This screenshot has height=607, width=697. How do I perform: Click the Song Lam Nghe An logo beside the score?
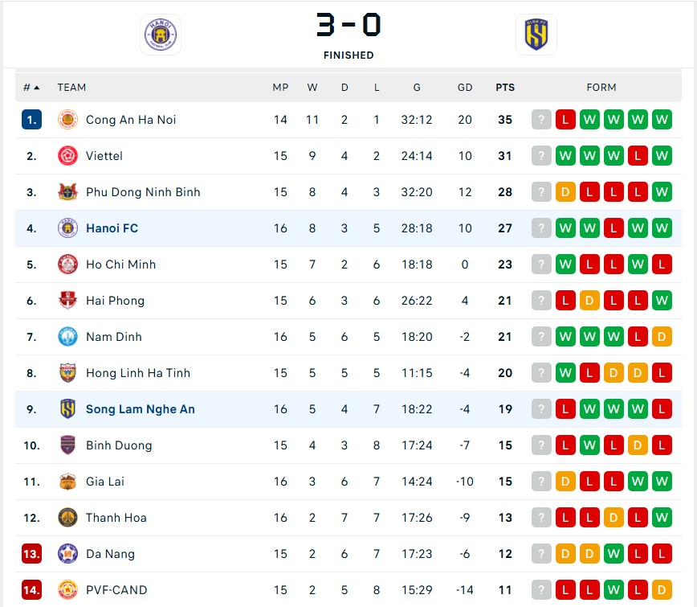536,35
